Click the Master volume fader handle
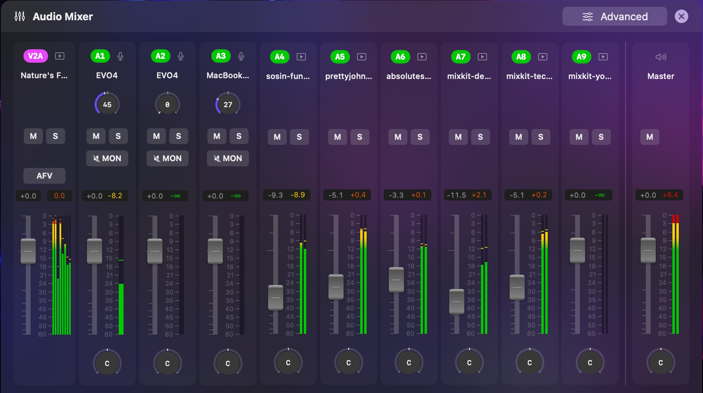703x393 pixels. pos(648,250)
